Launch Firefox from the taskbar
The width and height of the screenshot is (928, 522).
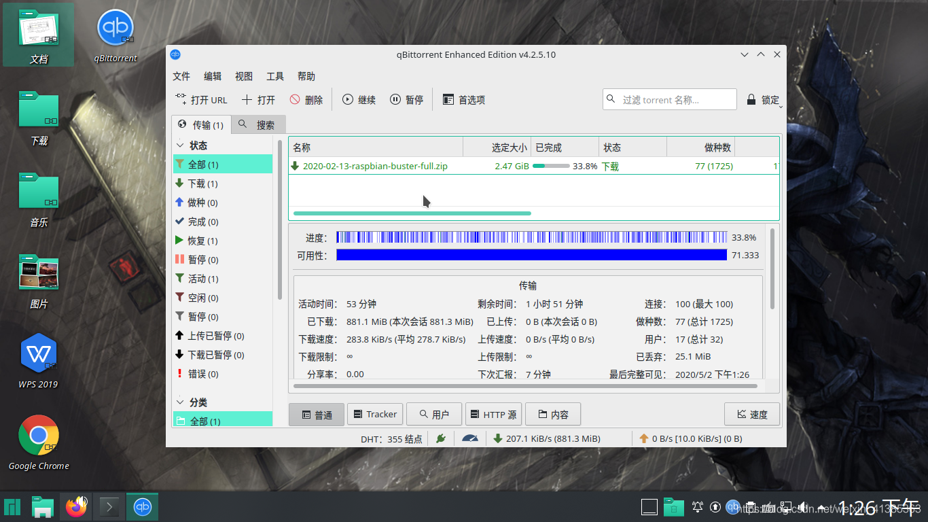(77, 506)
